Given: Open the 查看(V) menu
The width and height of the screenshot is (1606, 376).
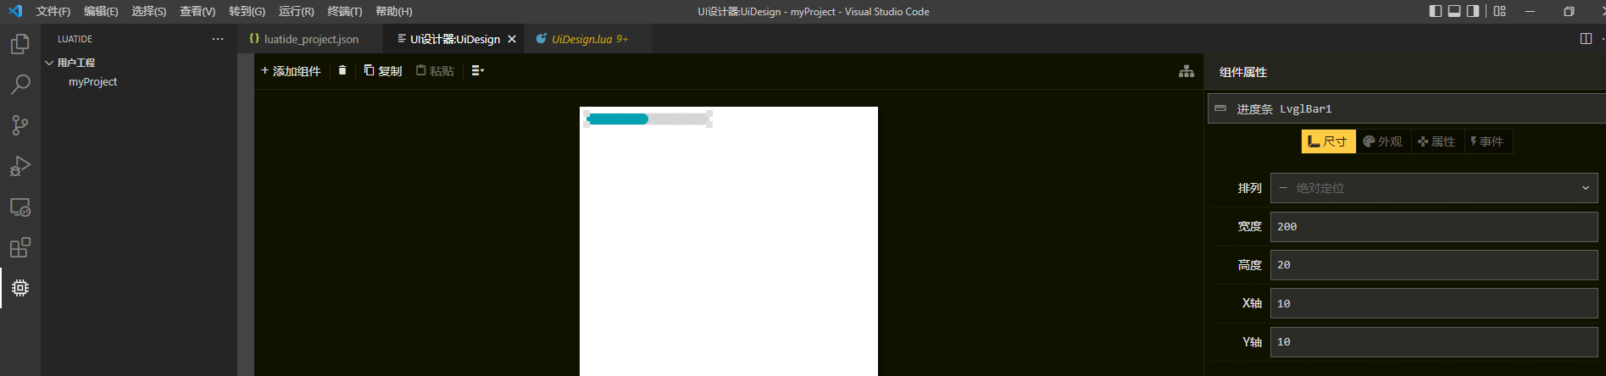Looking at the screenshot, I should tap(197, 11).
